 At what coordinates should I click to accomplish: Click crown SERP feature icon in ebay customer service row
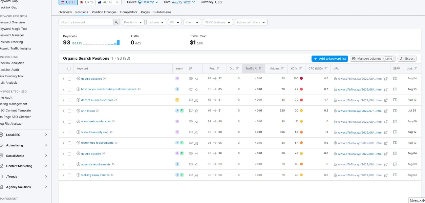(191, 89)
